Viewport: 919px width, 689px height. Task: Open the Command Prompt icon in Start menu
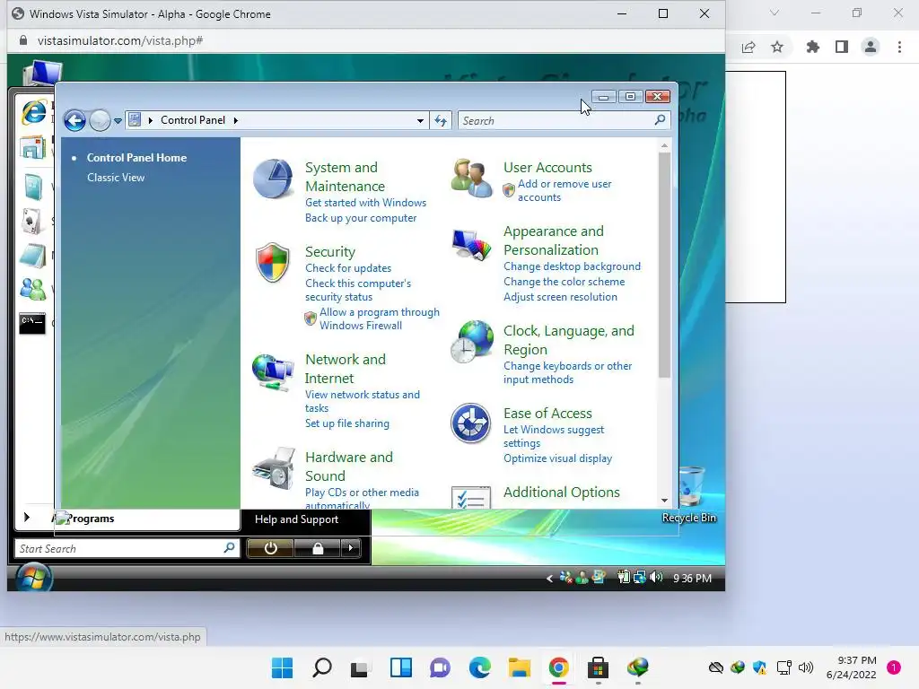(32, 323)
